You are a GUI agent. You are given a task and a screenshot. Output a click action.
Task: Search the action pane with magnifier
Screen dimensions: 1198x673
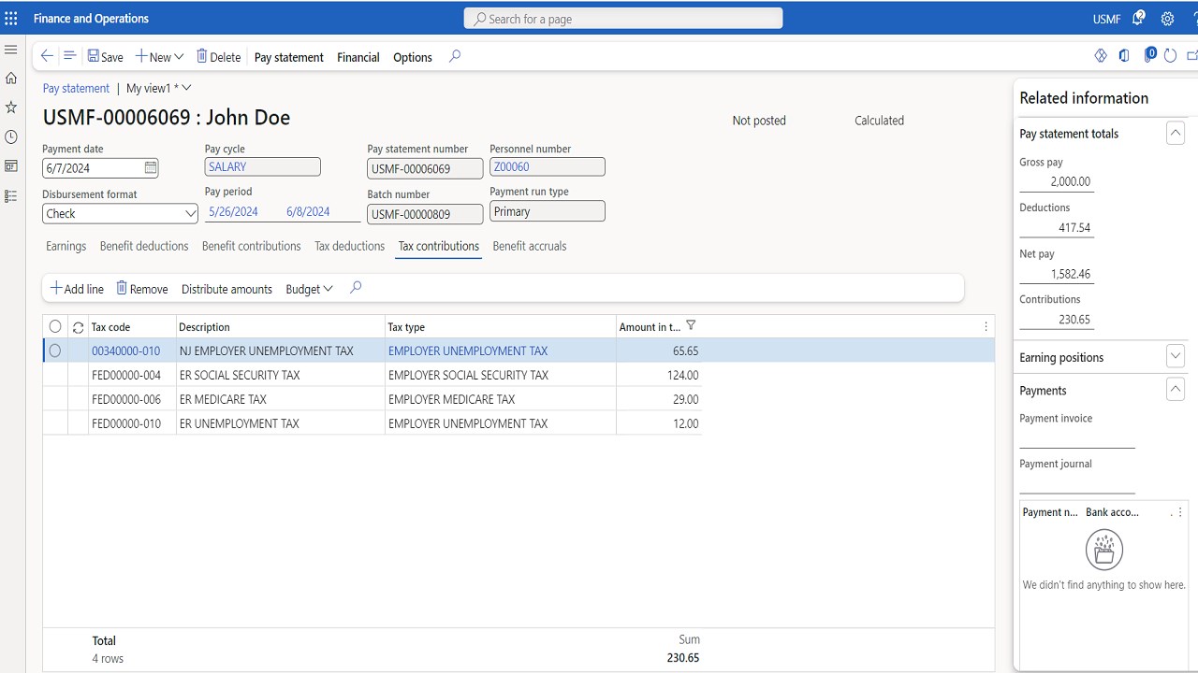[x=455, y=56]
